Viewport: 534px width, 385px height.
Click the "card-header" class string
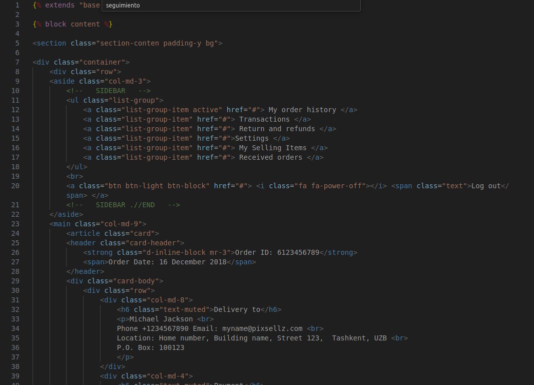153,243
